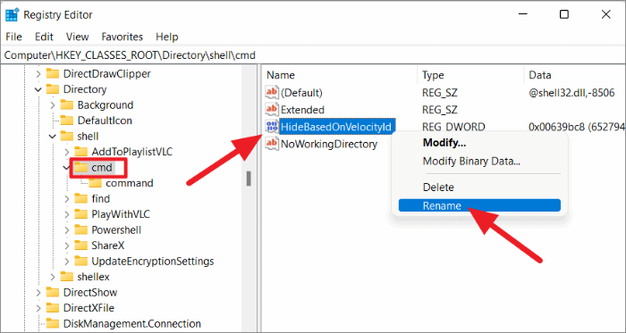Collapse the shell key in the tree
This screenshot has height=333, width=626.
52,137
